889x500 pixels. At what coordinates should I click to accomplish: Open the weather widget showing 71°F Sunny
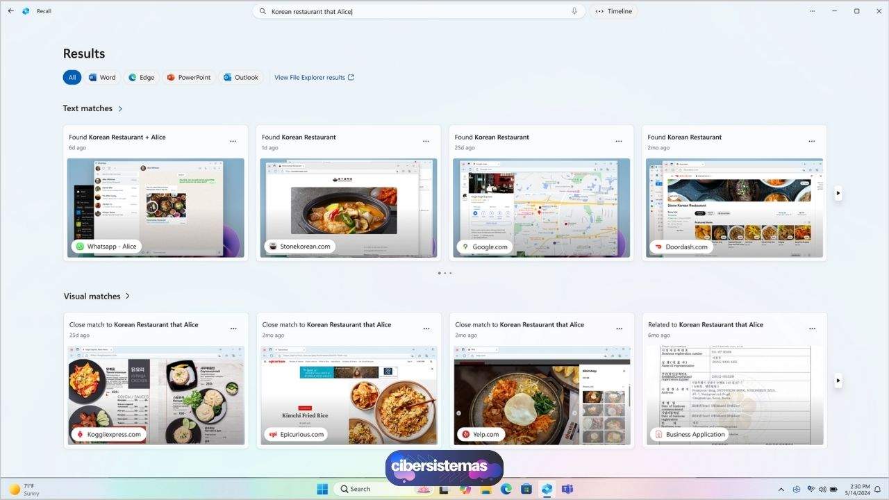click(24, 489)
